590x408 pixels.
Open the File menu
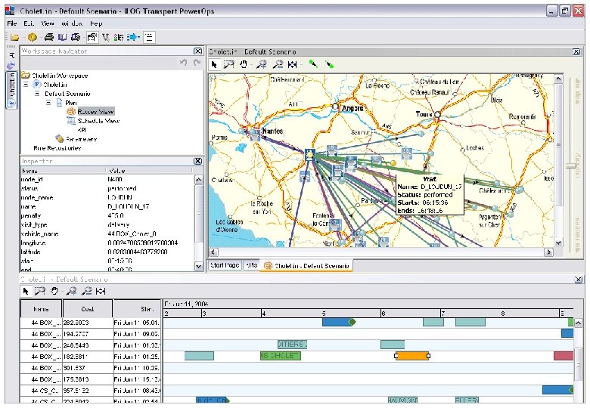pos(12,23)
